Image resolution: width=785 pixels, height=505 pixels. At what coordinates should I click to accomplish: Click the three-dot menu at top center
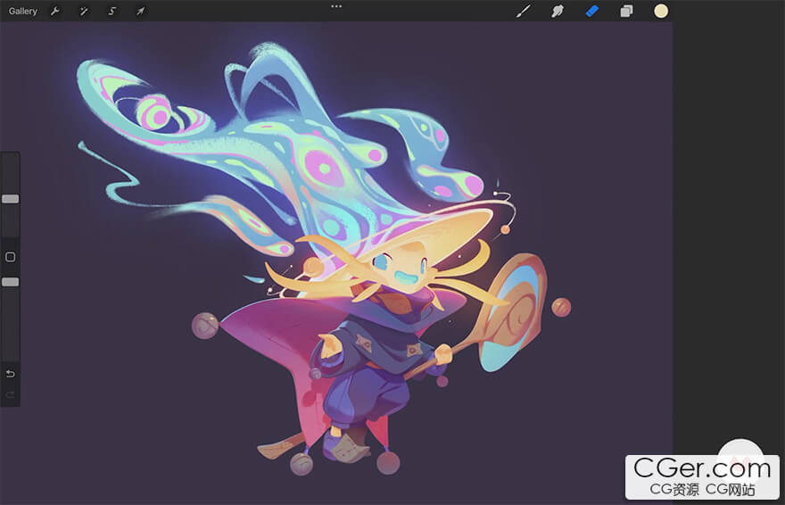(336, 6)
